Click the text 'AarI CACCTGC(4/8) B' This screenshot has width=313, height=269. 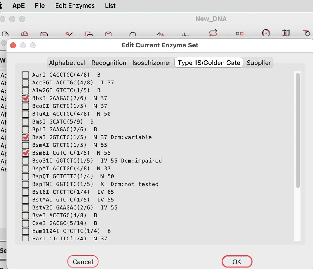(66, 75)
